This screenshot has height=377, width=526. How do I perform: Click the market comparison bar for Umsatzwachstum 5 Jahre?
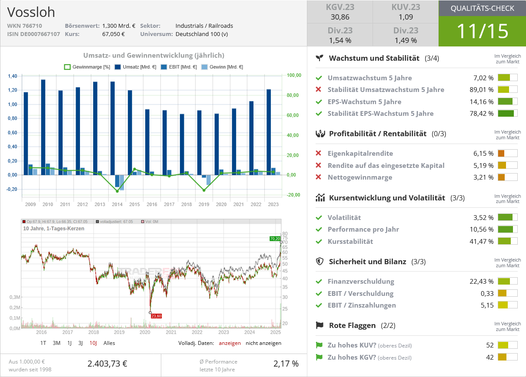(x=508, y=78)
